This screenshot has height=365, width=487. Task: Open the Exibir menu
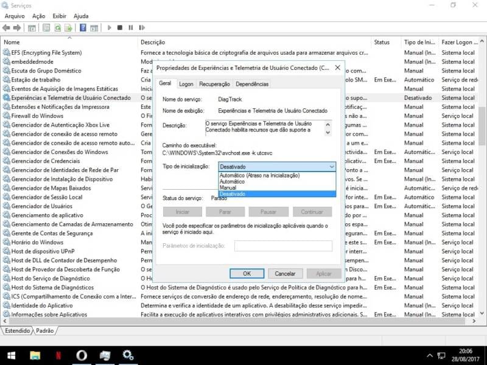(59, 16)
